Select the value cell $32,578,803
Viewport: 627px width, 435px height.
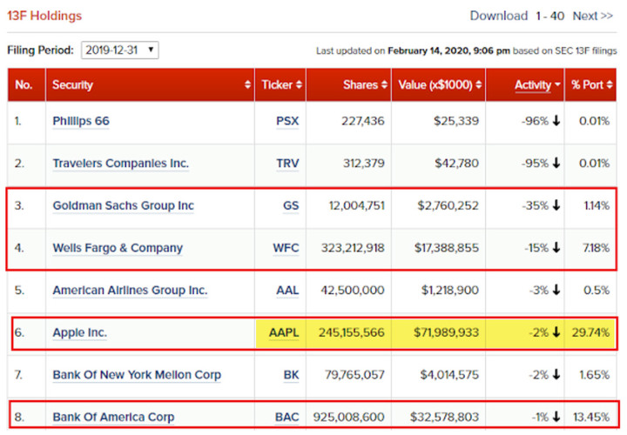pyautogui.click(x=444, y=418)
